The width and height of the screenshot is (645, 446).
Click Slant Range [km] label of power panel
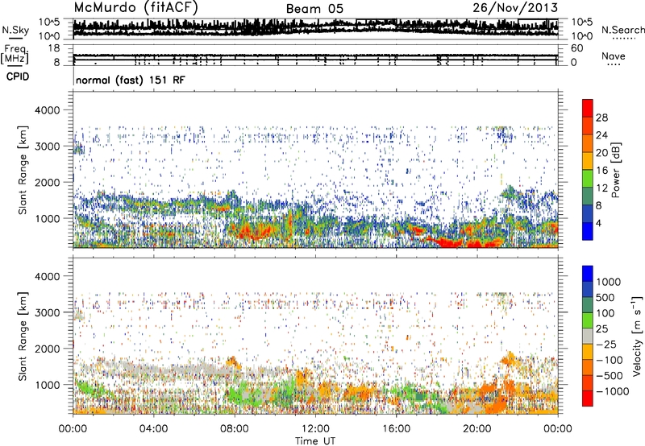click(x=23, y=170)
